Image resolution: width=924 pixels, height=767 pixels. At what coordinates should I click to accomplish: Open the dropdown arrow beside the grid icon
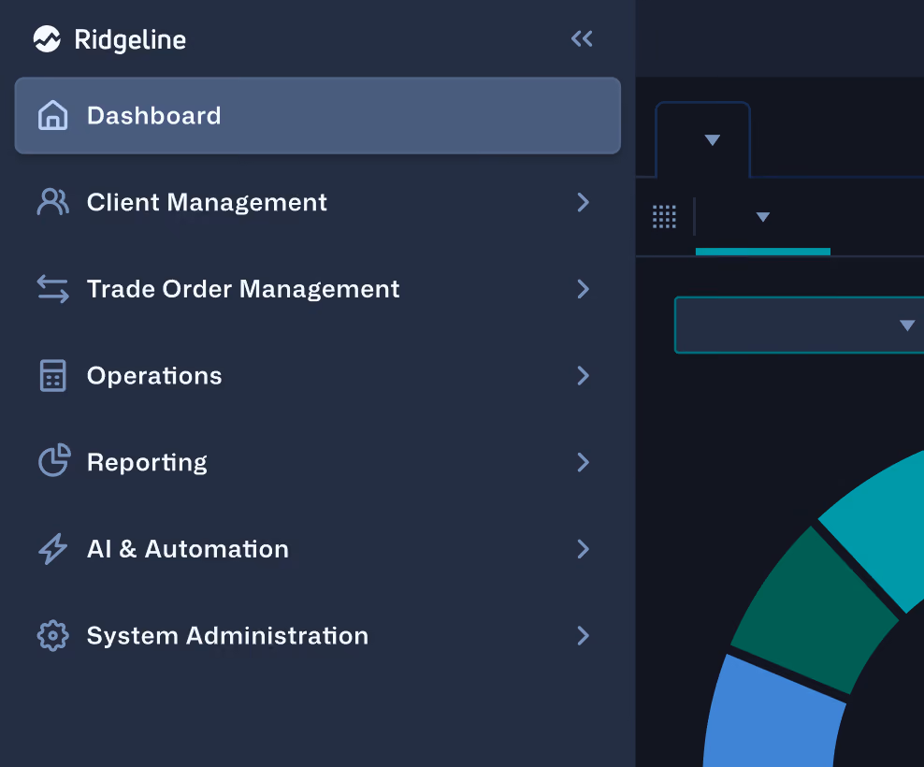763,217
